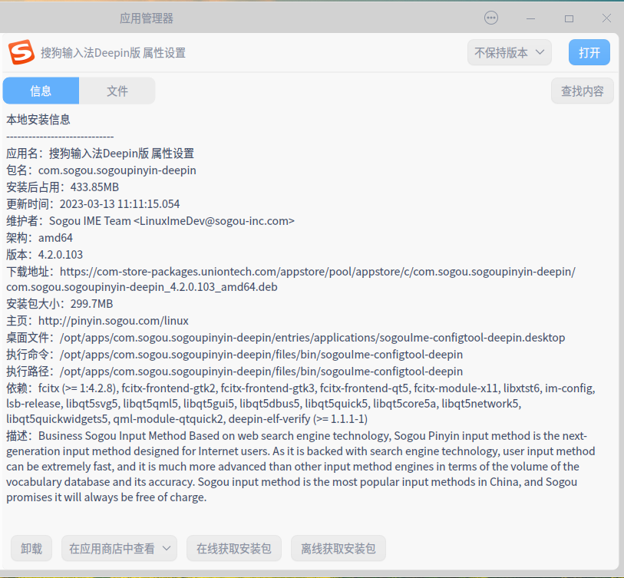Click the 架构 amd64 line

[39, 238]
